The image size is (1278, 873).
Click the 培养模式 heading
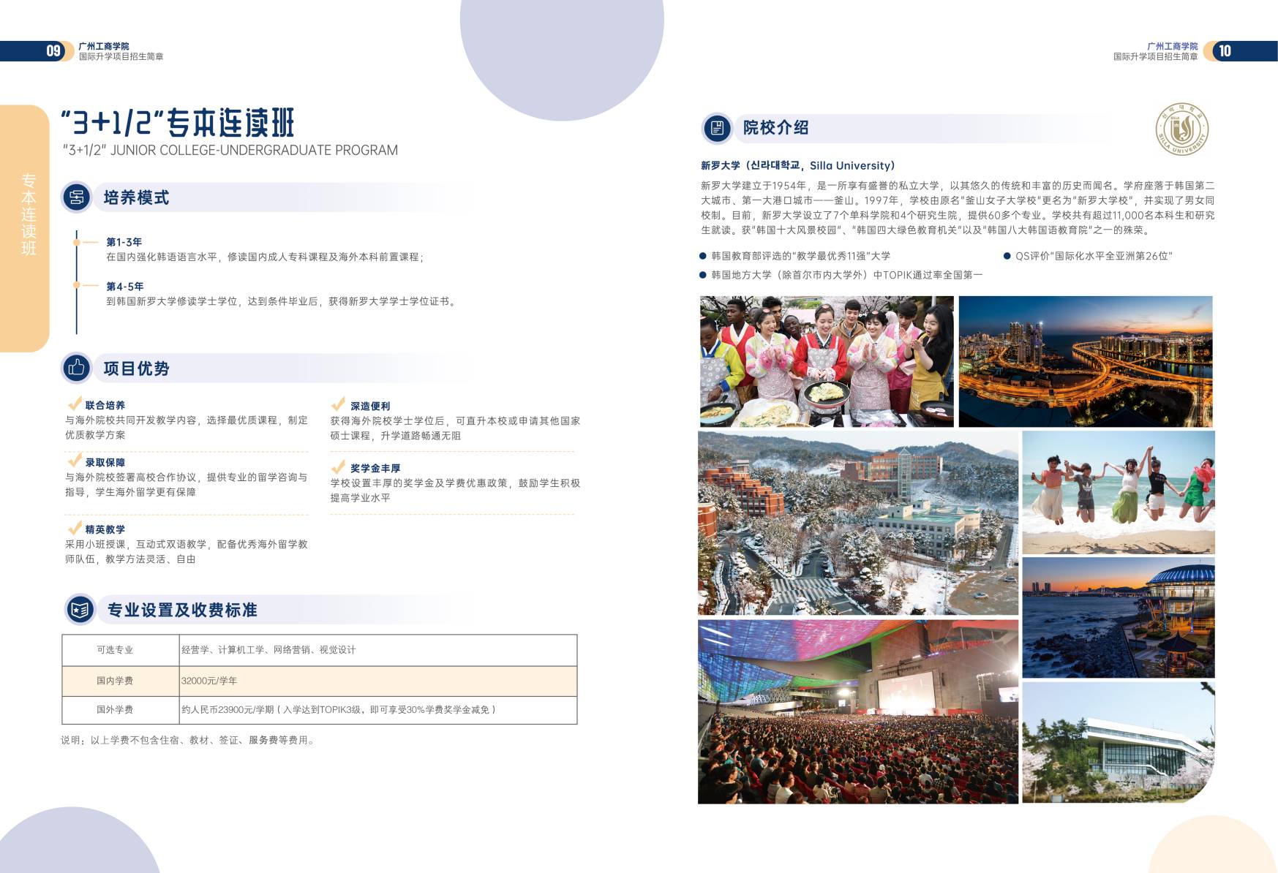coord(136,197)
